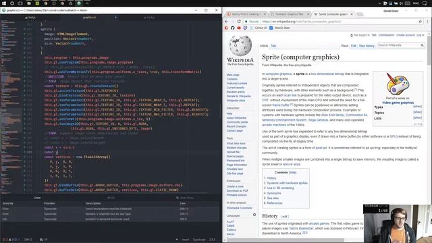Screen dimensions: 432x243
Task: Sort linter table by Severity column
Action: tap(7, 203)
